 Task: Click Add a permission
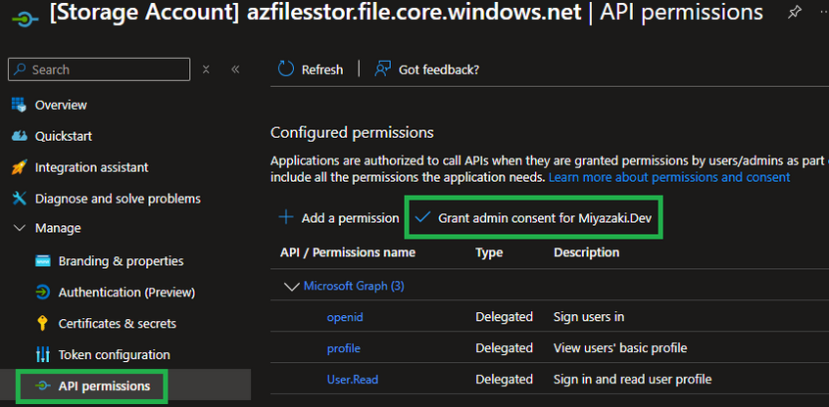(340, 217)
